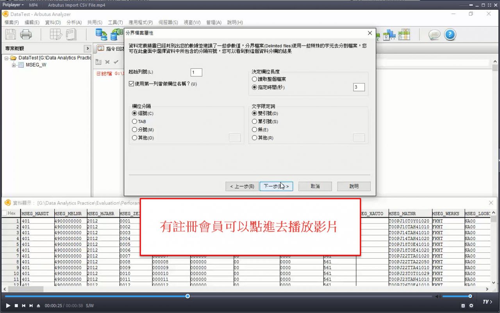Open PotPlayer settings gear icon
This screenshot has height=313, width=500.
tap(471, 306)
